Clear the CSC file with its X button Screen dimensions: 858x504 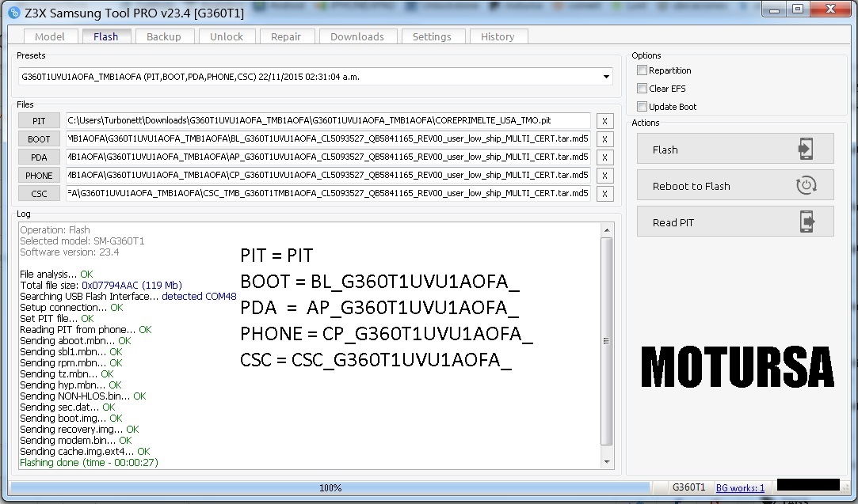coord(604,194)
